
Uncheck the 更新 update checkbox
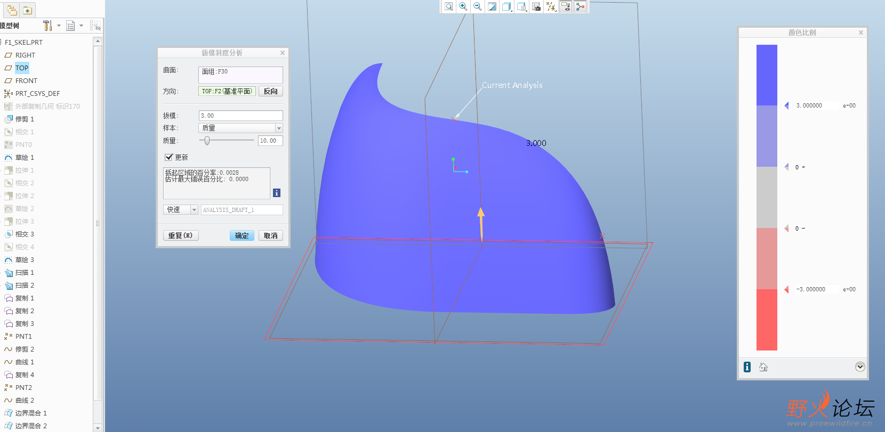click(x=169, y=157)
